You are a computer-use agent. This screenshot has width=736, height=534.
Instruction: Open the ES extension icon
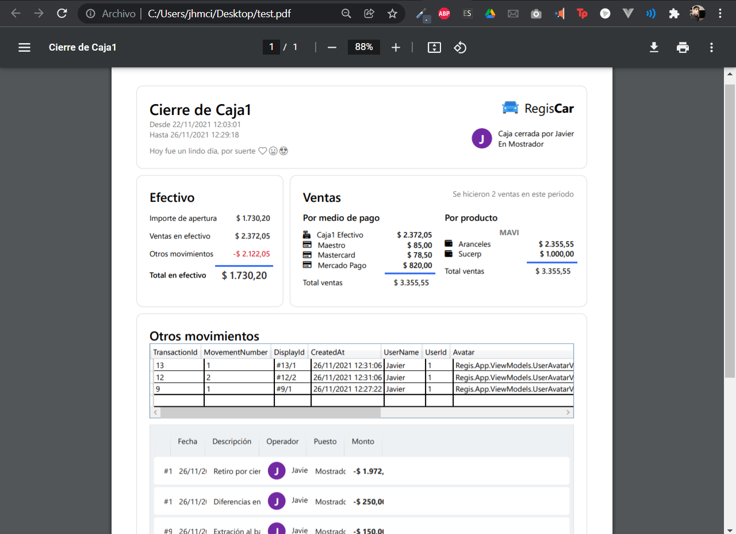[467, 14]
